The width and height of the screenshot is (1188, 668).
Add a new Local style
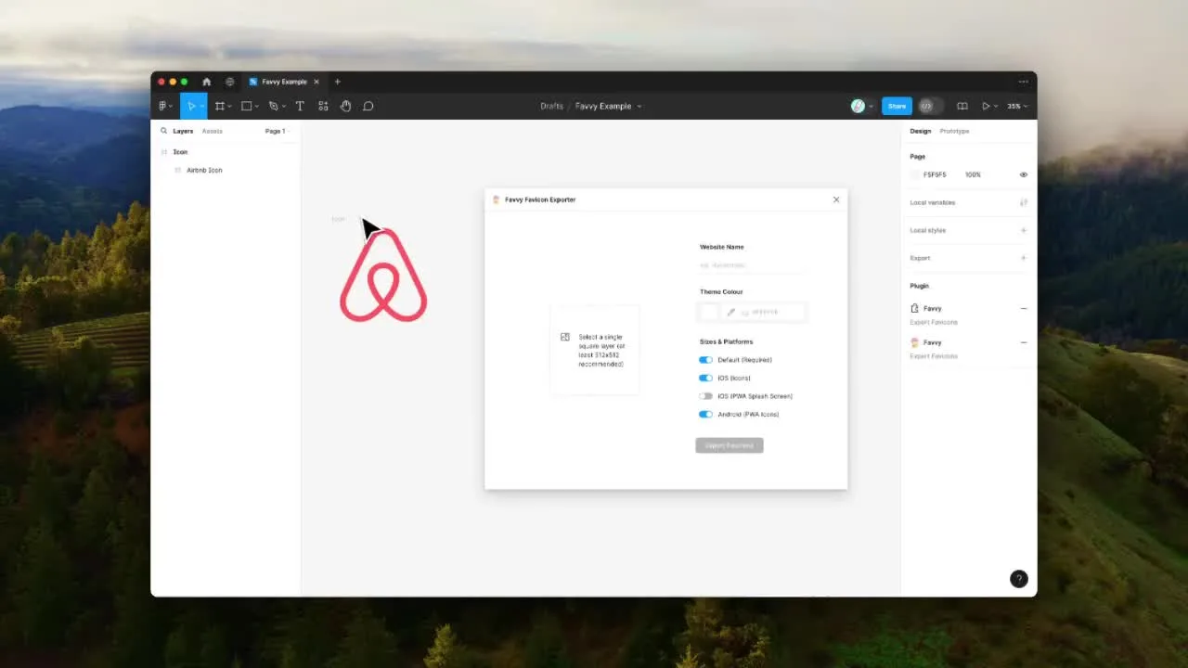click(1024, 230)
